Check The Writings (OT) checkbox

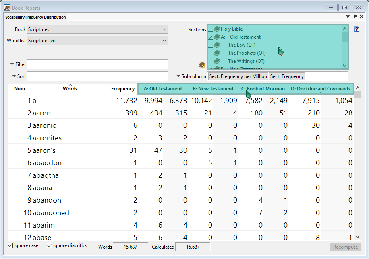click(211, 61)
